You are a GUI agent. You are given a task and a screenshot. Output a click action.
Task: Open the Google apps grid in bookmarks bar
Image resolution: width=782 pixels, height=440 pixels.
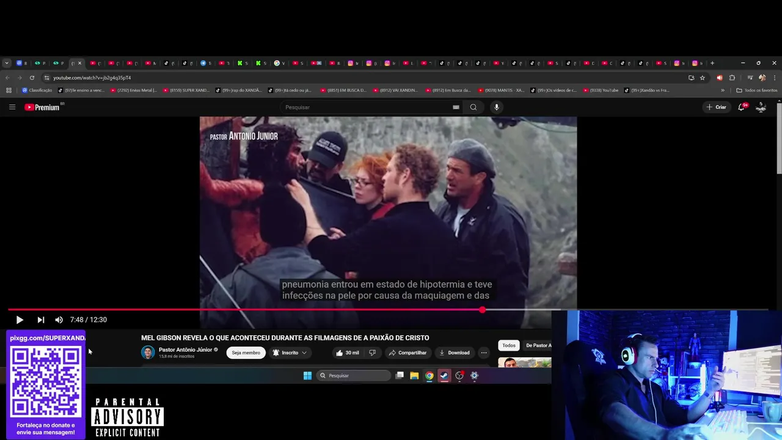(x=9, y=90)
